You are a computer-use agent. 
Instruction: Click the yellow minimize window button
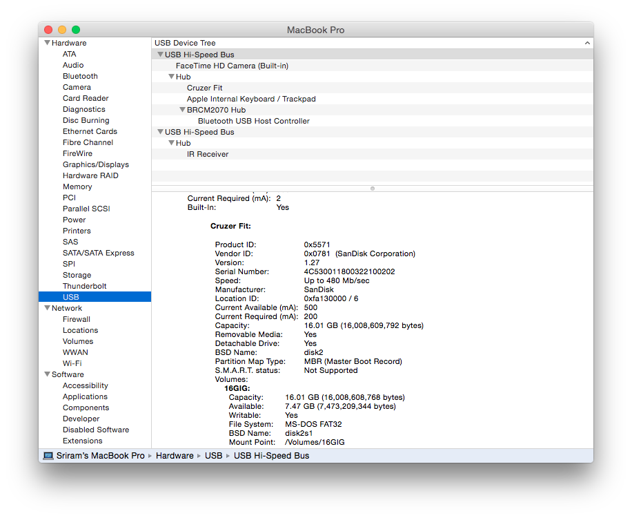tap(62, 30)
